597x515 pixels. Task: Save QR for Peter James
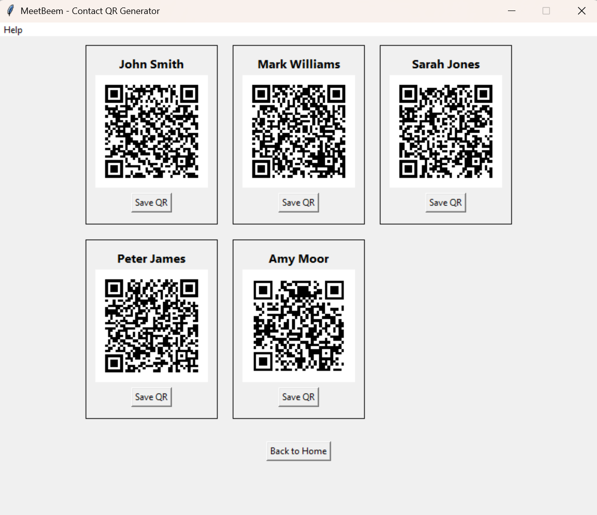click(152, 397)
